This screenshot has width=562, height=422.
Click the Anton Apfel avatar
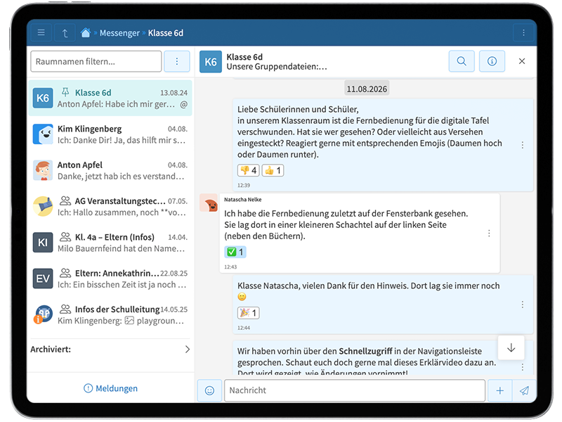tap(43, 170)
